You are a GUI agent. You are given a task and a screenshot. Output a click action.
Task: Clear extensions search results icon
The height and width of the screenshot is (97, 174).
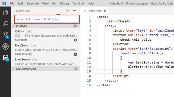[x=67, y=11]
